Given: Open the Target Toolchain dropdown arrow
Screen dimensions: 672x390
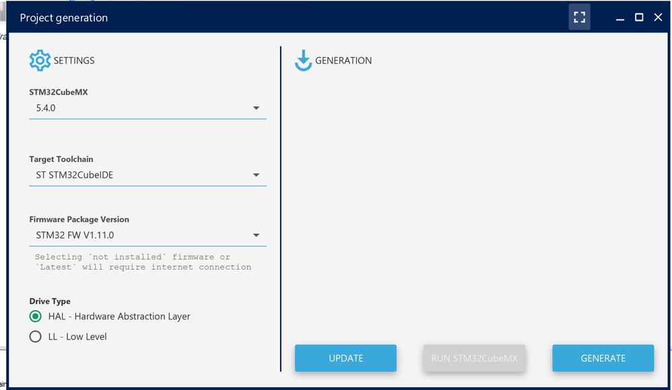Looking at the screenshot, I should point(256,175).
